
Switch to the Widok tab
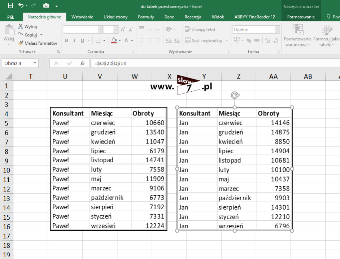218,17
